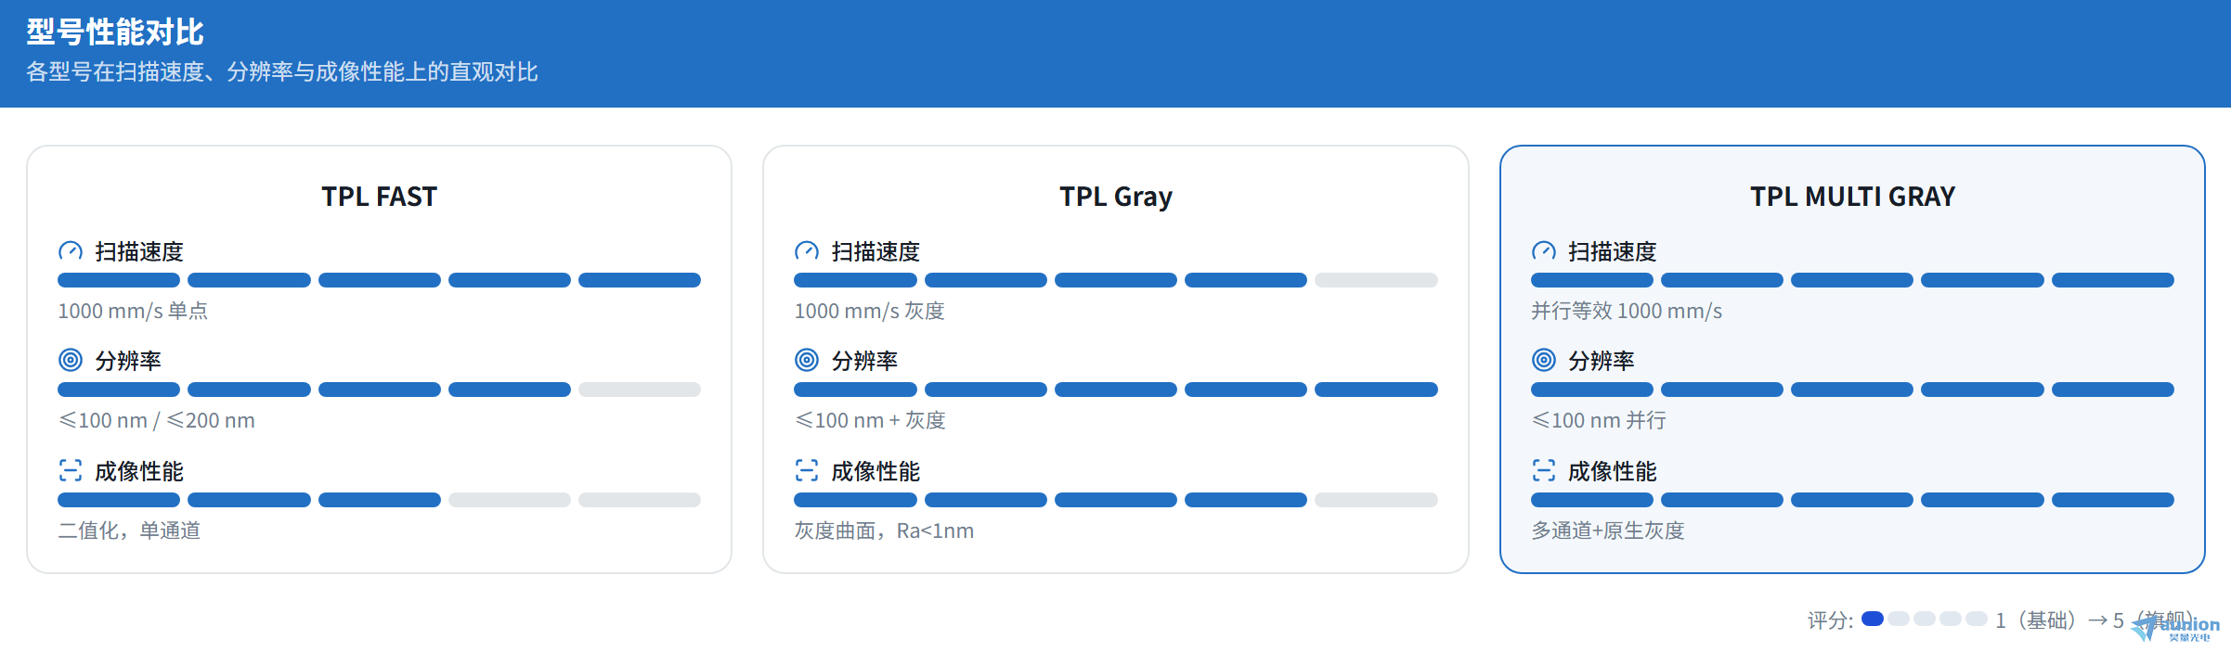Click the scan frame icon beside 成像性能 in TPL FAST

(x=71, y=470)
